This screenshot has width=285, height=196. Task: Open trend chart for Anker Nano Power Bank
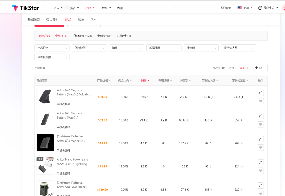tap(261, 162)
